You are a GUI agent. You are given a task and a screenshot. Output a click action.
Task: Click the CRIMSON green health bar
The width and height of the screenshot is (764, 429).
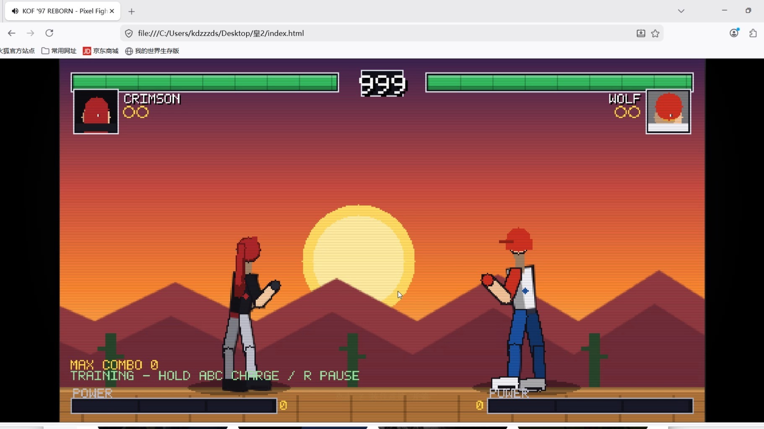(x=205, y=82)
